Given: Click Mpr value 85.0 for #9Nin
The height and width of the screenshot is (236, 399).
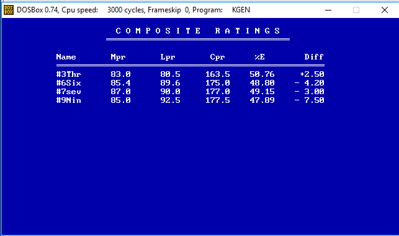Looking at the screenshot, I should pos(120,100).
